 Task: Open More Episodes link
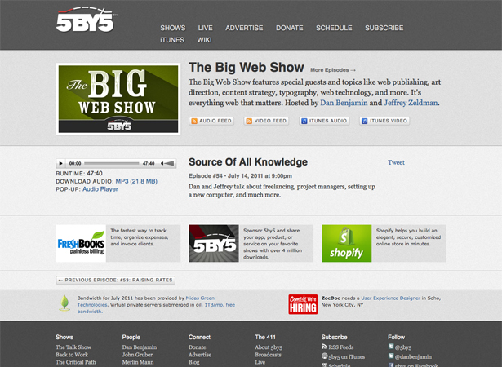click(333, 70)
